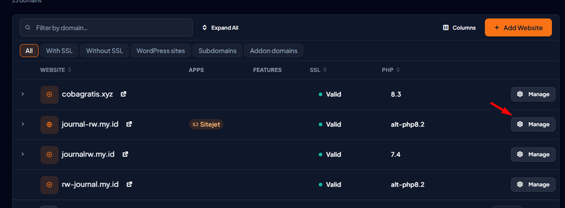Click the journalrw.my.id domain name
Viewport: 565px width, 208px height.
[88, 155]
